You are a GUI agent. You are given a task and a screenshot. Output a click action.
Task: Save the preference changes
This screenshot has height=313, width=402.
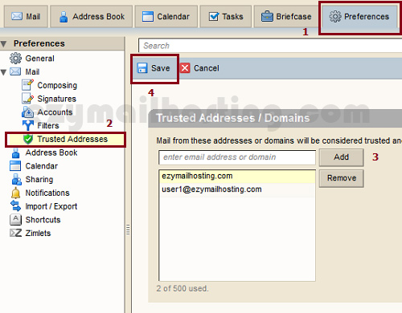pyautogui.click(x=154, y=68)
